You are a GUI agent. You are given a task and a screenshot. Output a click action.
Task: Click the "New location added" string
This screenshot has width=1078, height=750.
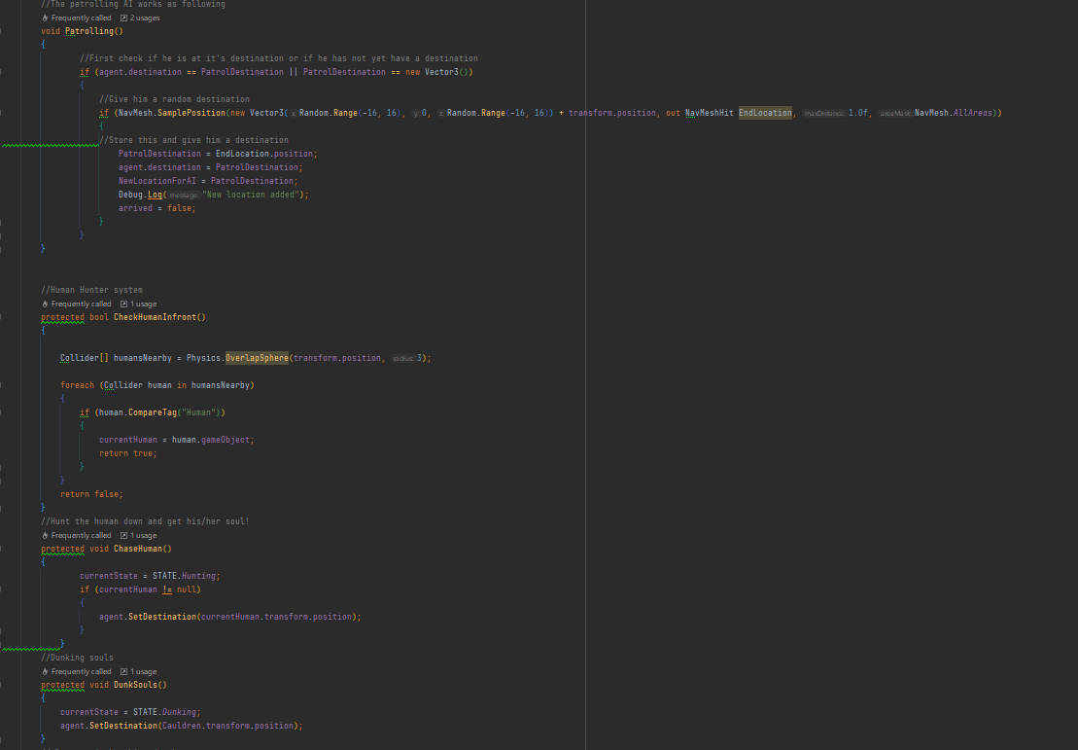250,195
